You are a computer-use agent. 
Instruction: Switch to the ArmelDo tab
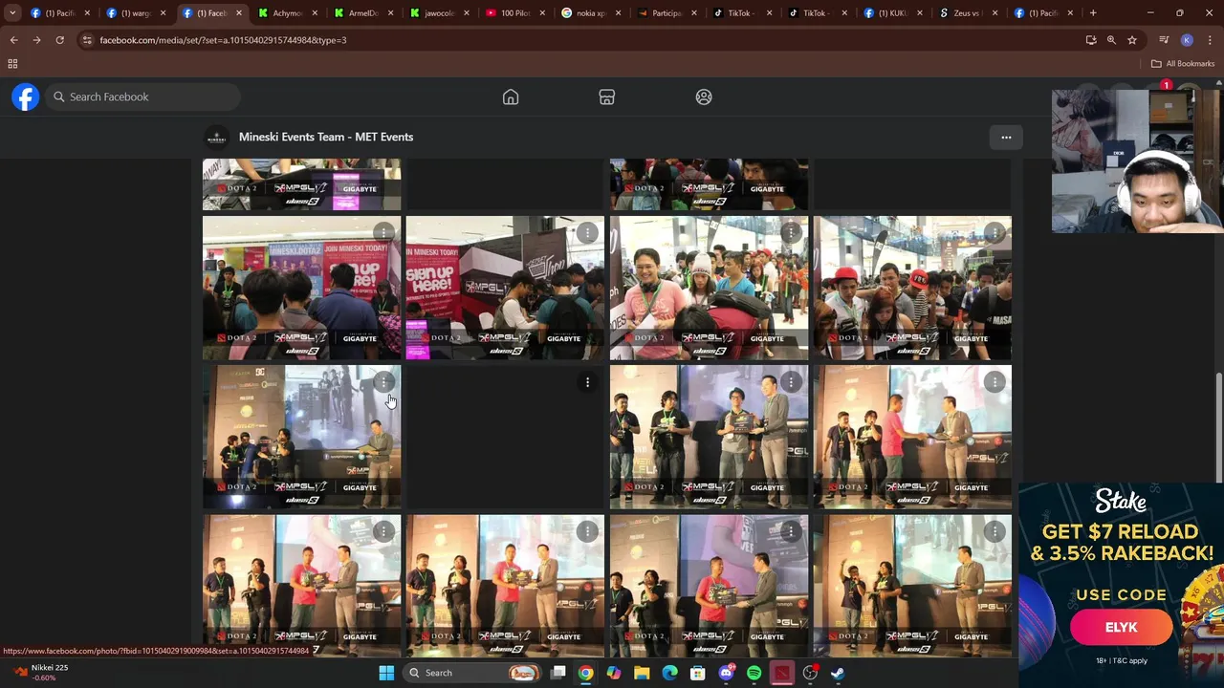pos(362,12)
